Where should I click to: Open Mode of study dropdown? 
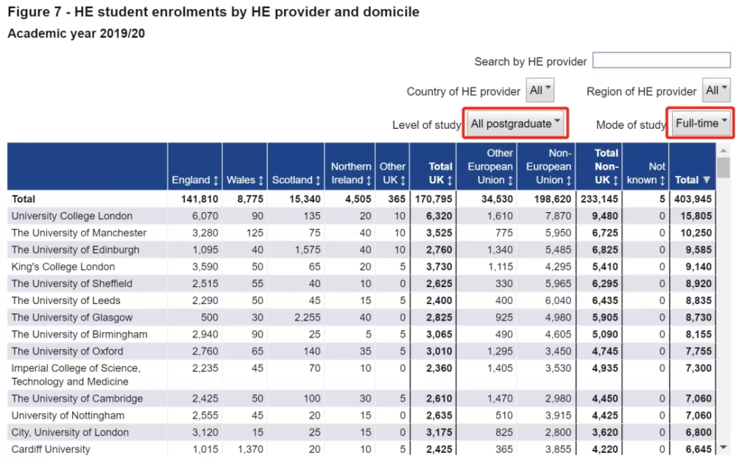click(x=701, y=124)
